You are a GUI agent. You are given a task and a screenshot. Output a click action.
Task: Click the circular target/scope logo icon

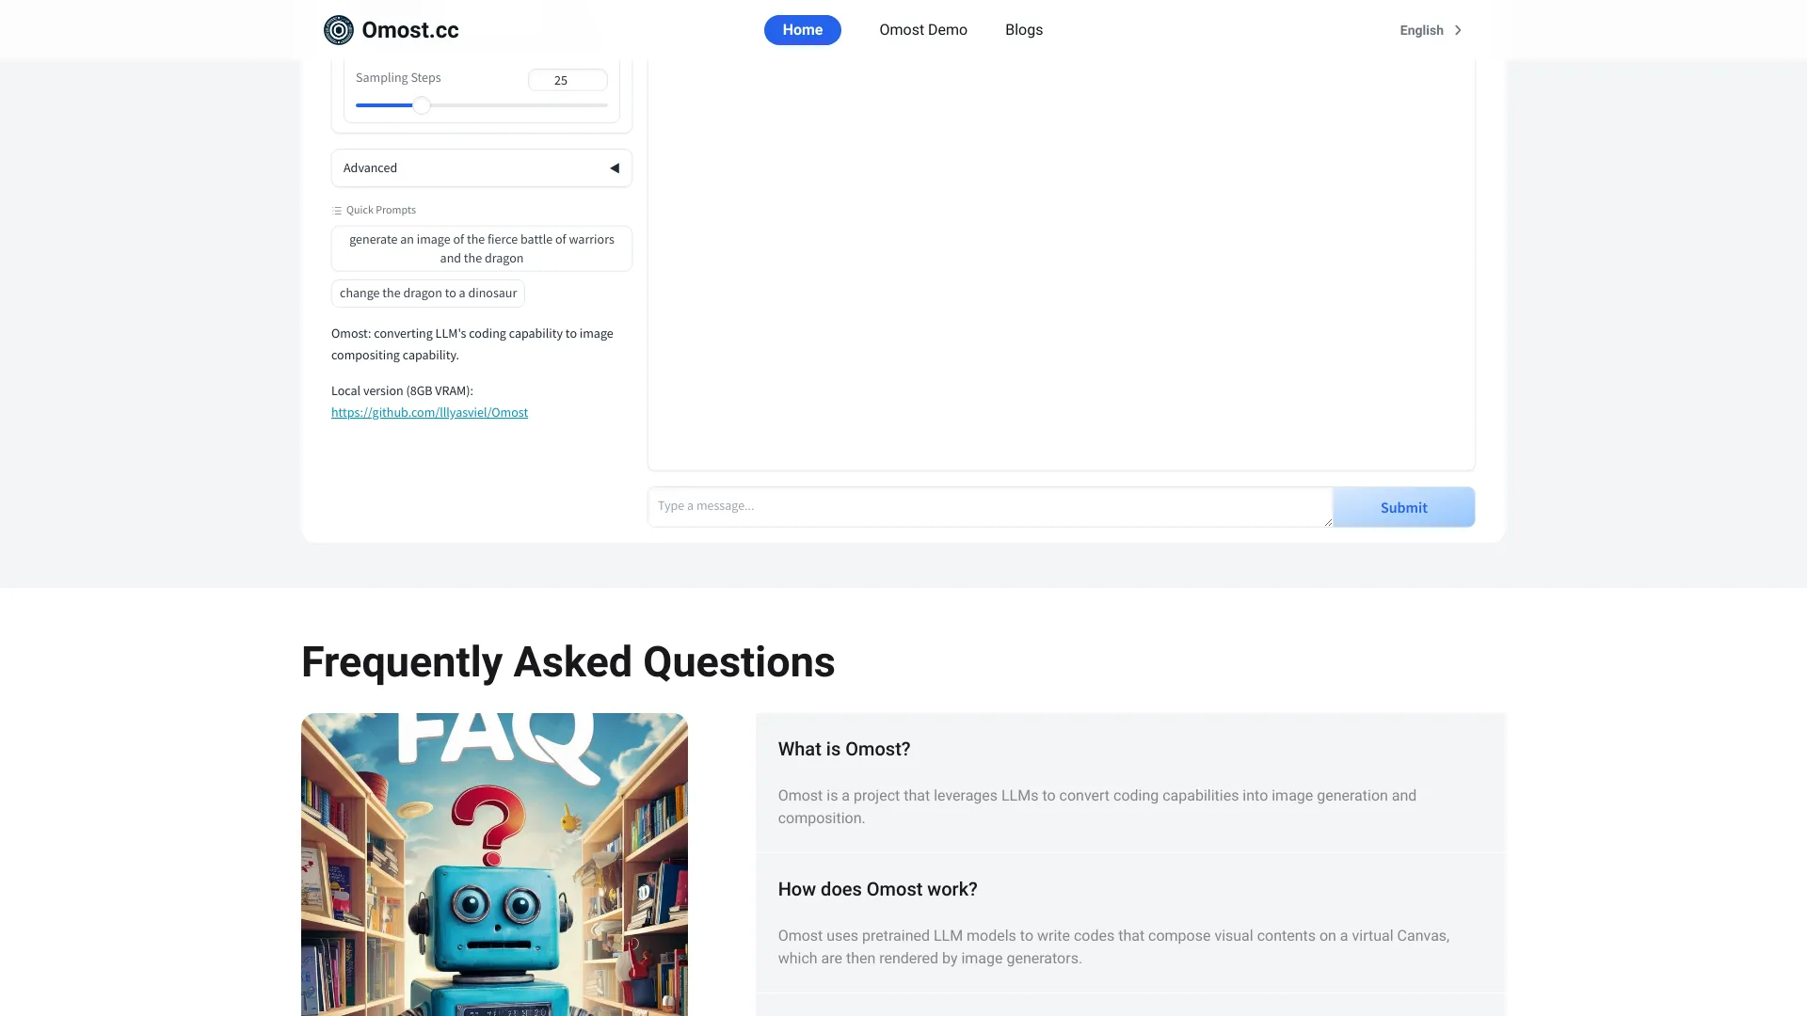[338, 30]
